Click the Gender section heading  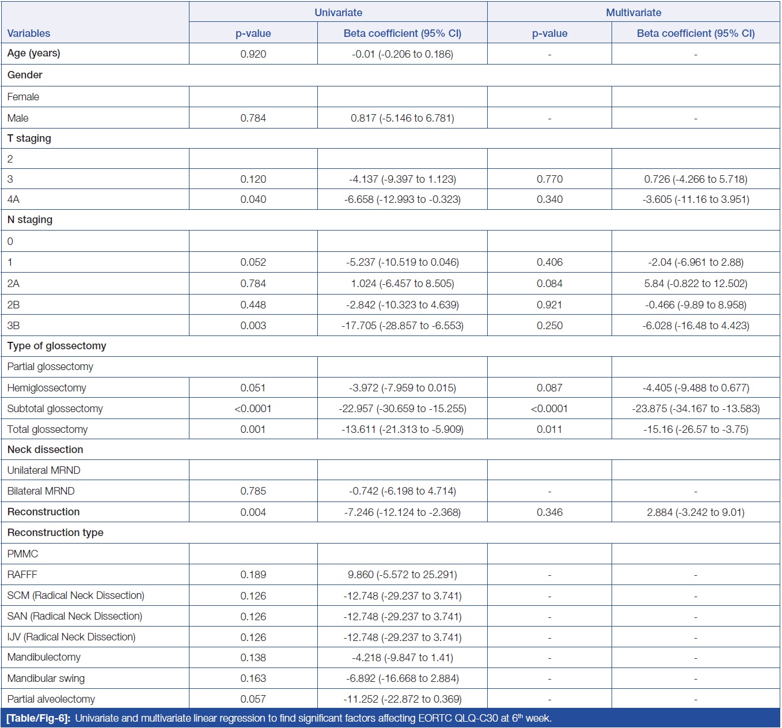25,75
